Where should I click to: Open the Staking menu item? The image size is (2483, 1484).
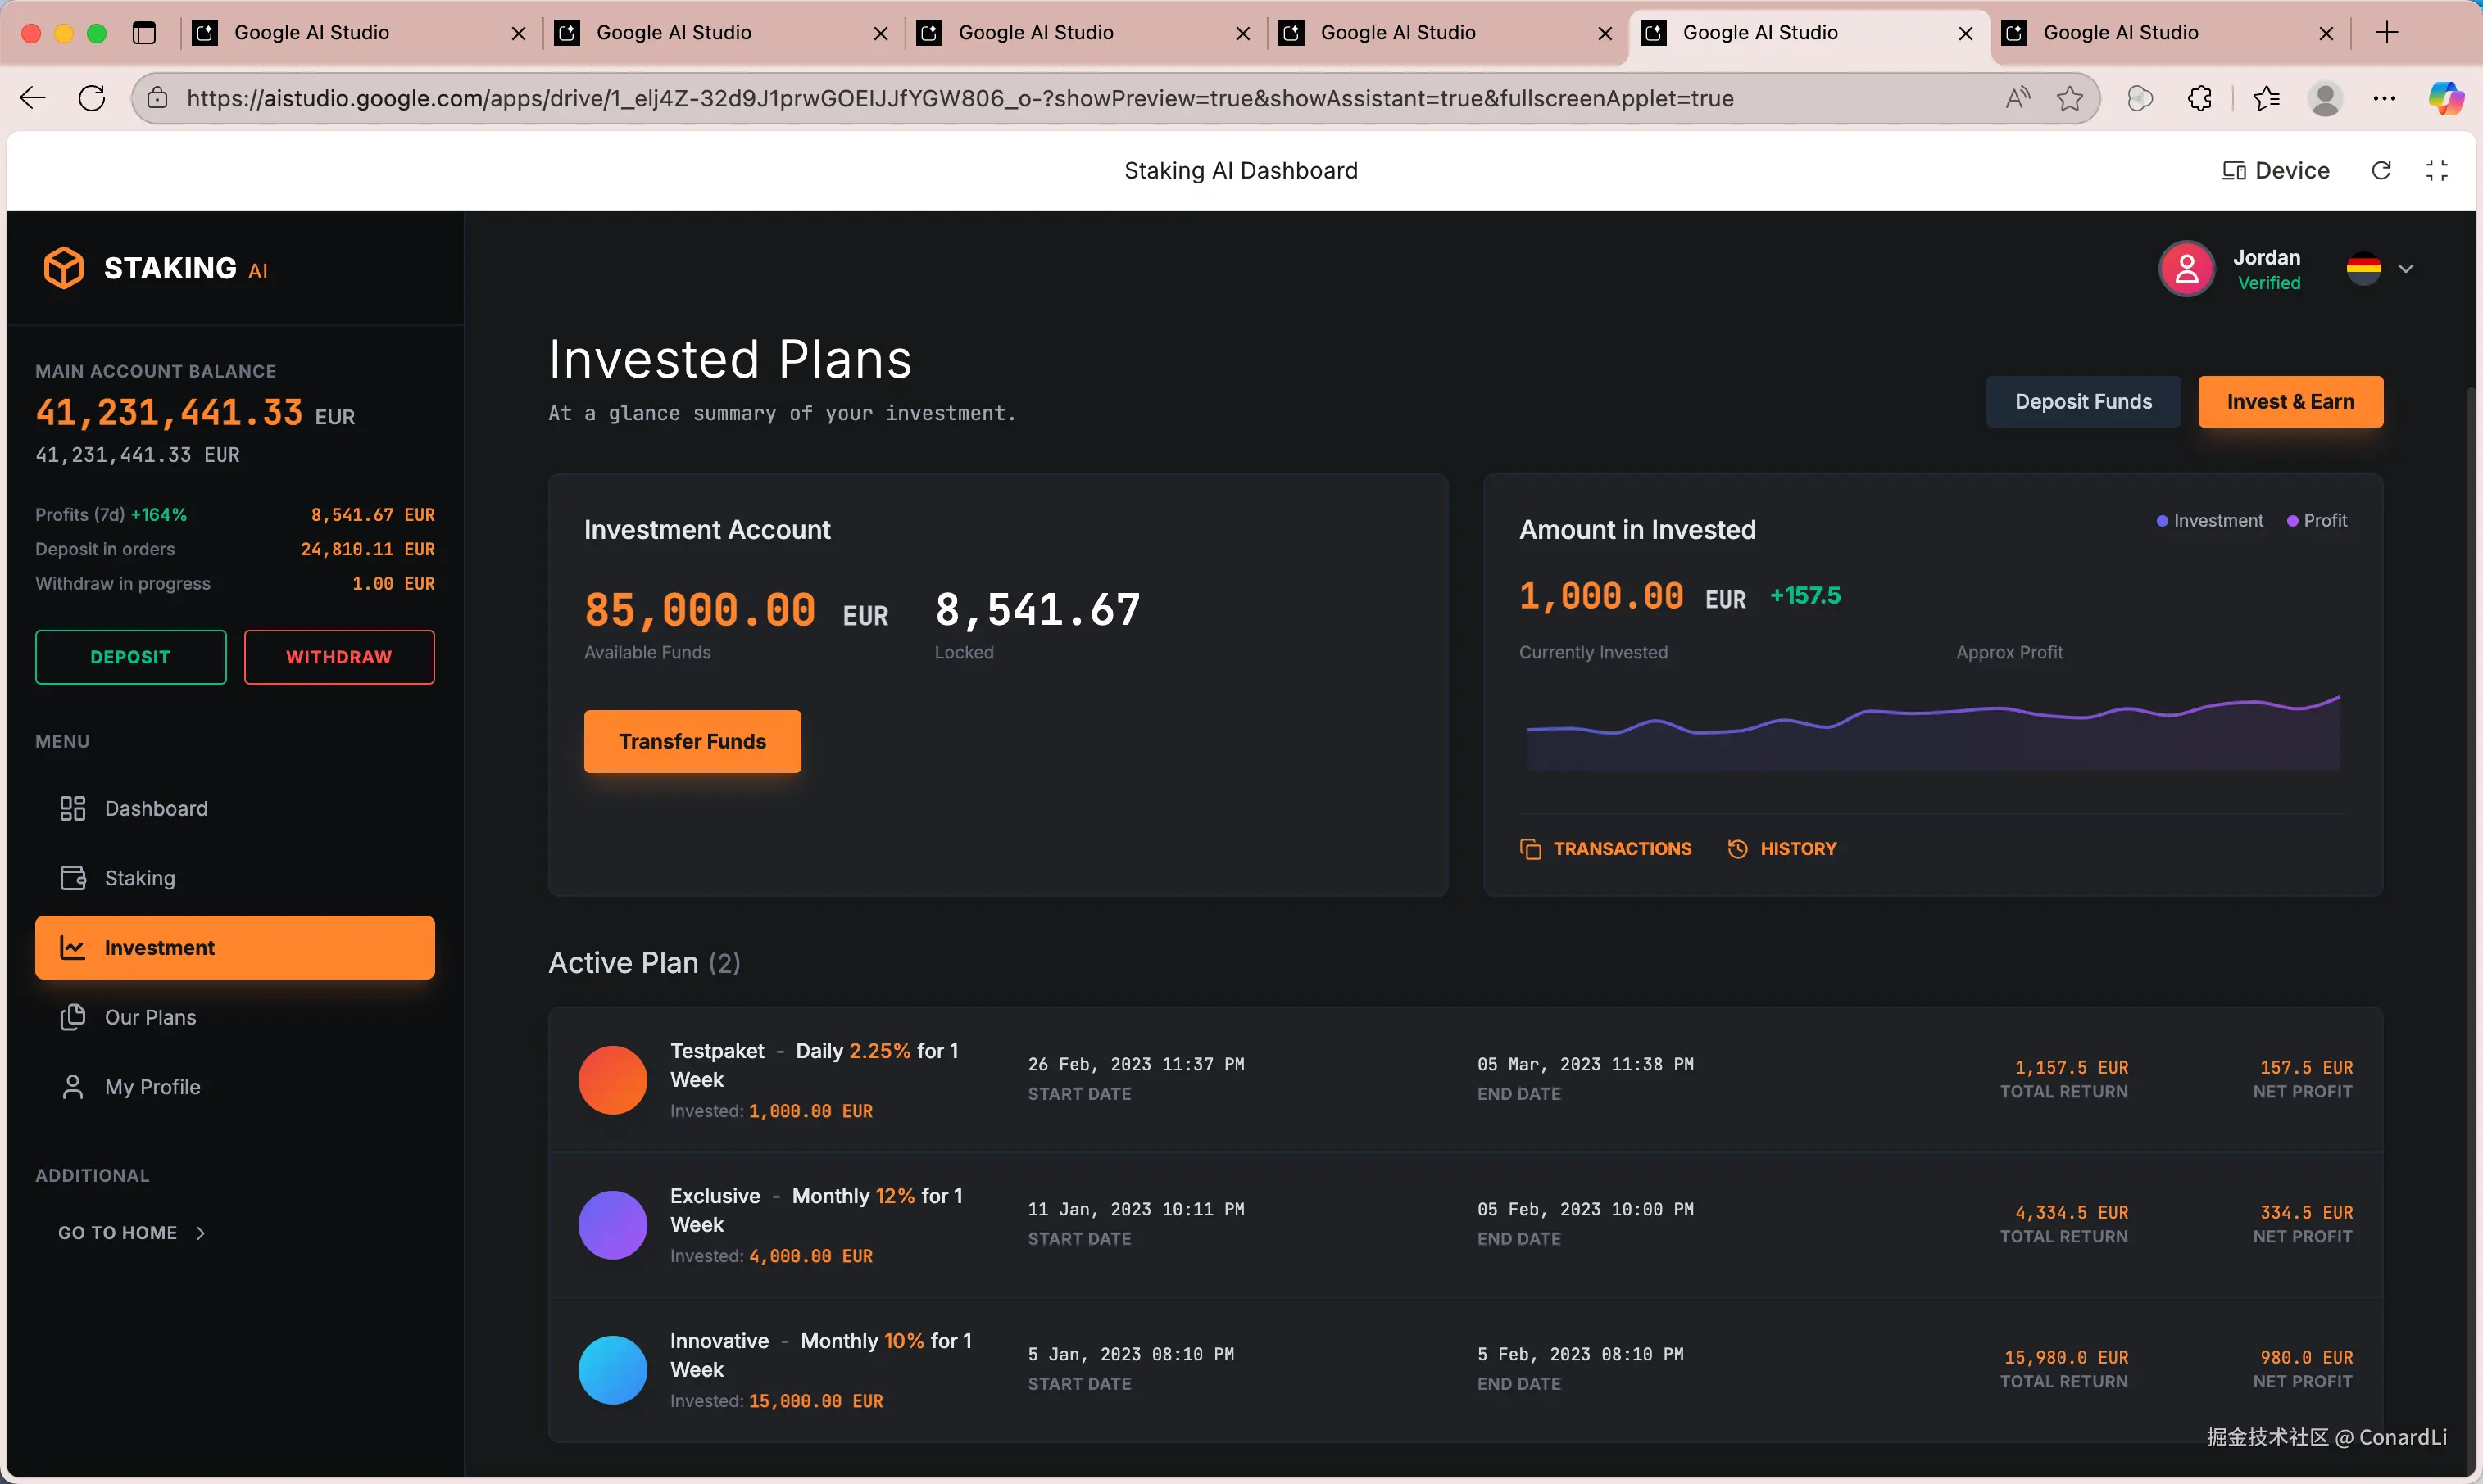(x=139, y=878)
